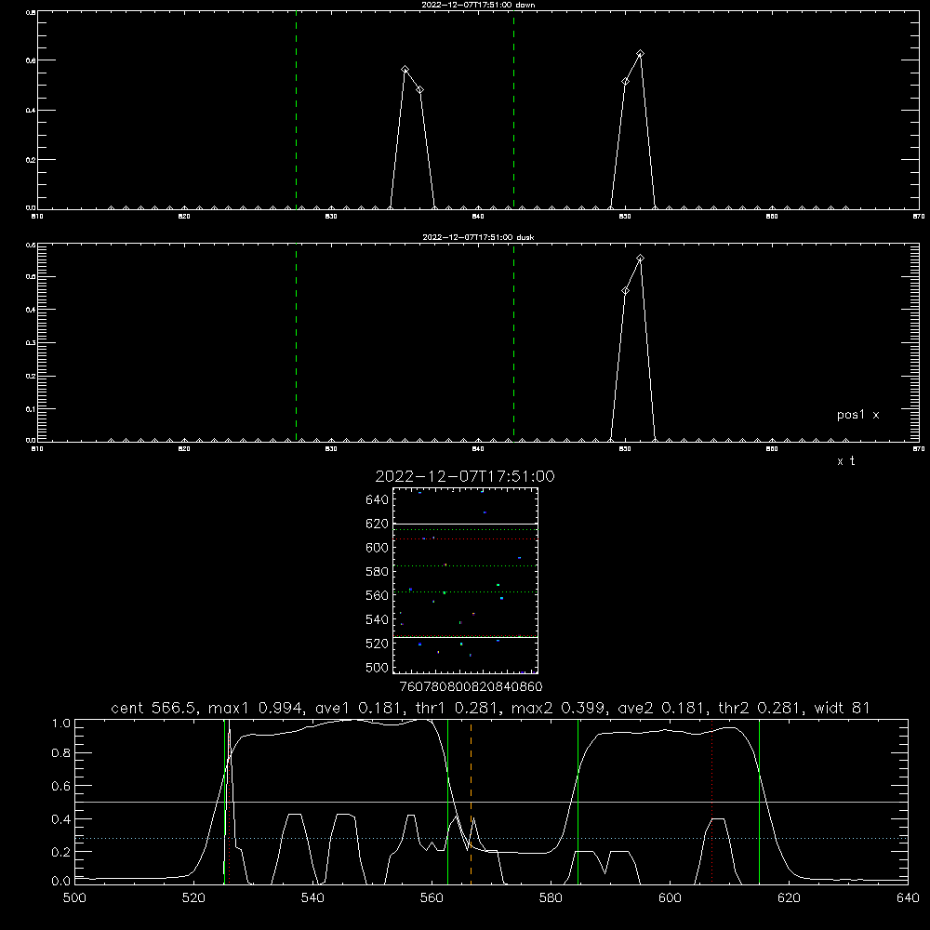Click the orange dashed center line in bottom plot
930x930 pixels.
(471, 802)
